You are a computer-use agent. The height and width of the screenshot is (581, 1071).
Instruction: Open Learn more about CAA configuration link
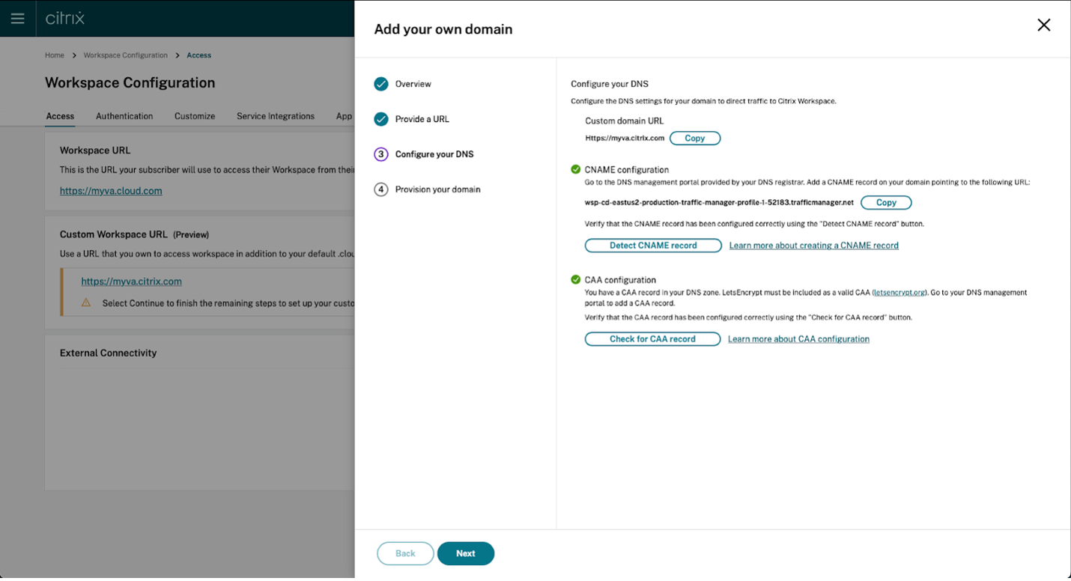click(x=798, y=339)
